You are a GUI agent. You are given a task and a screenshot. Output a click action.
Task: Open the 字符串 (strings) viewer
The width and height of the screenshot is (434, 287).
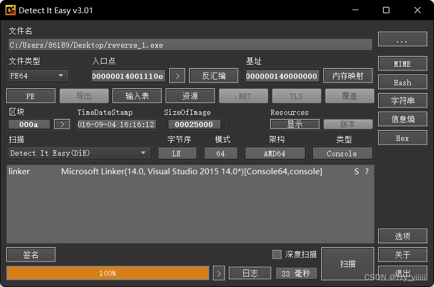[403, 101]
